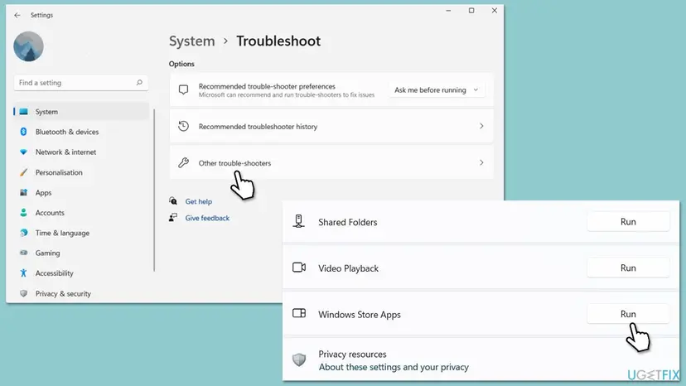Click the search magnifier icon
The width and height of the screenshot is (686, 386).
click(x=139, y=83)
